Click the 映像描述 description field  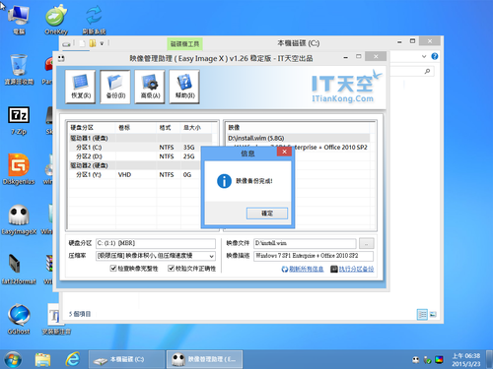[x=314, y=256]
